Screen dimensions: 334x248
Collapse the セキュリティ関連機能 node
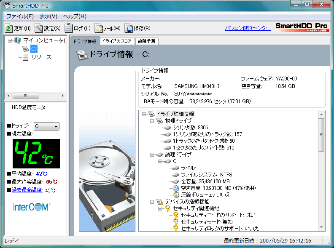(160, 209)
